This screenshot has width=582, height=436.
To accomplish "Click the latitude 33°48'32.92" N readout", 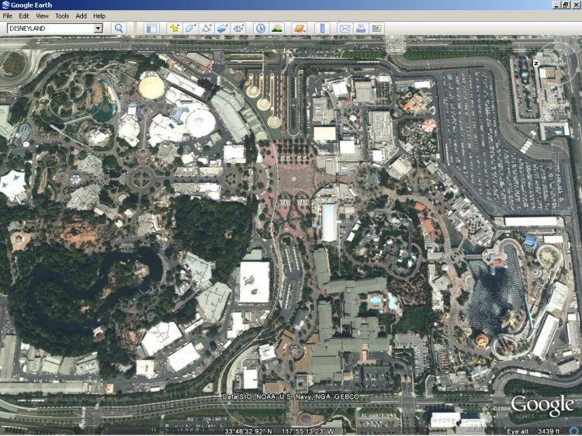I will 248,431.
